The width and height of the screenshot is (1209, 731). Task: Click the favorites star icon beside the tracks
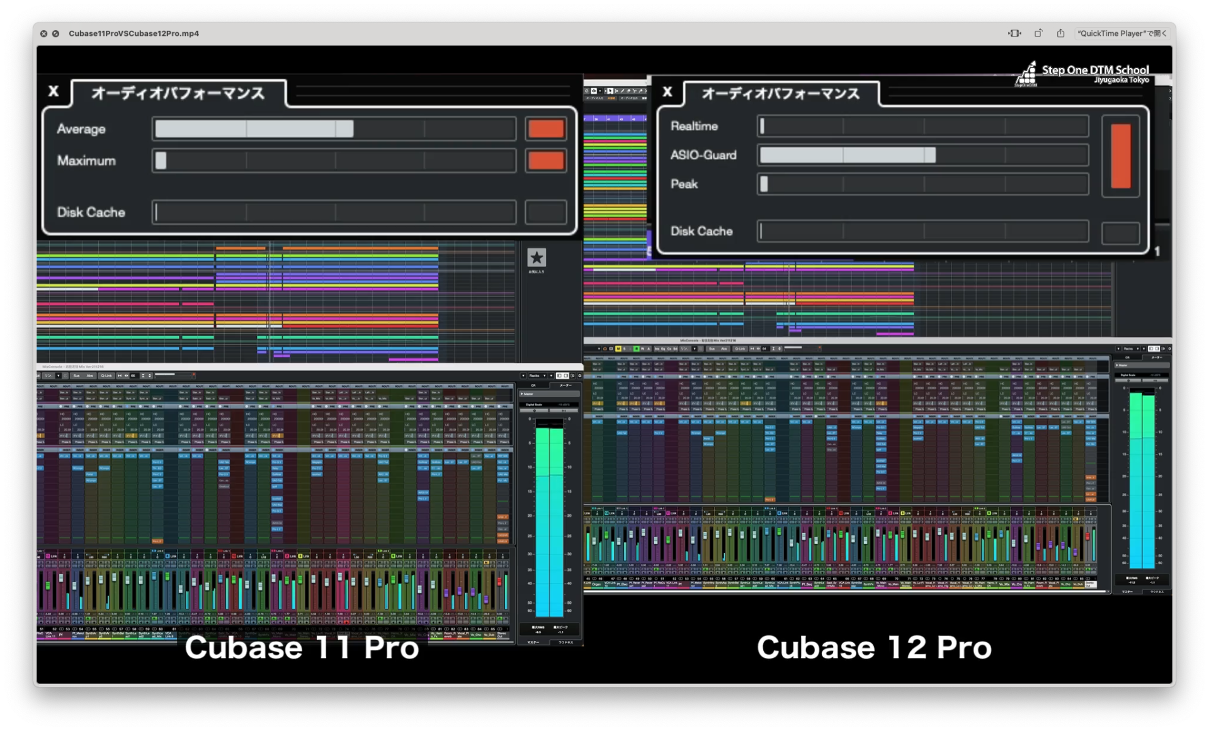coord(536,258)
